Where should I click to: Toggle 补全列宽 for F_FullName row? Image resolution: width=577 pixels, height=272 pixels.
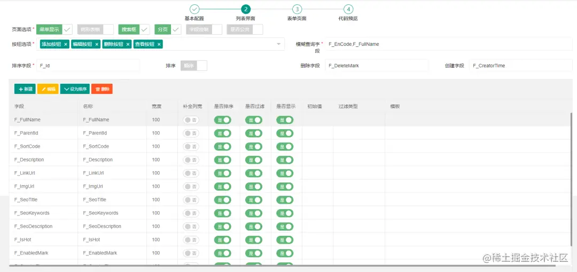(191, 120)
